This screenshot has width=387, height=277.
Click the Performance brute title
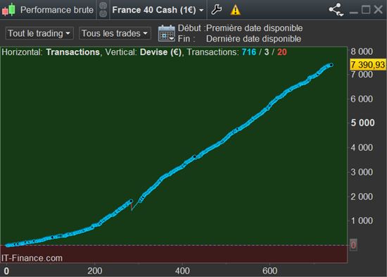pyautogui.click(x=57, y=10)
